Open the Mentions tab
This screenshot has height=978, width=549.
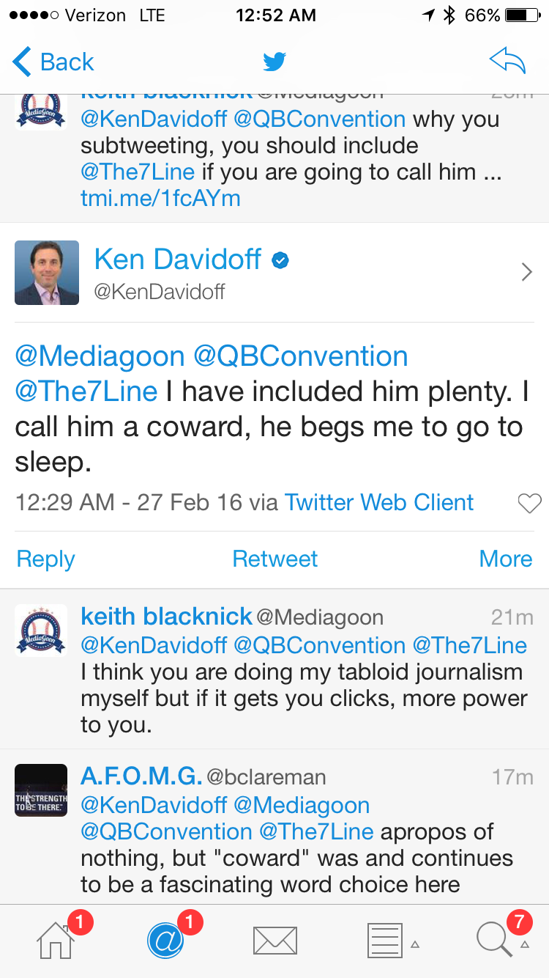pyautogui.click(x=165, y=939)
